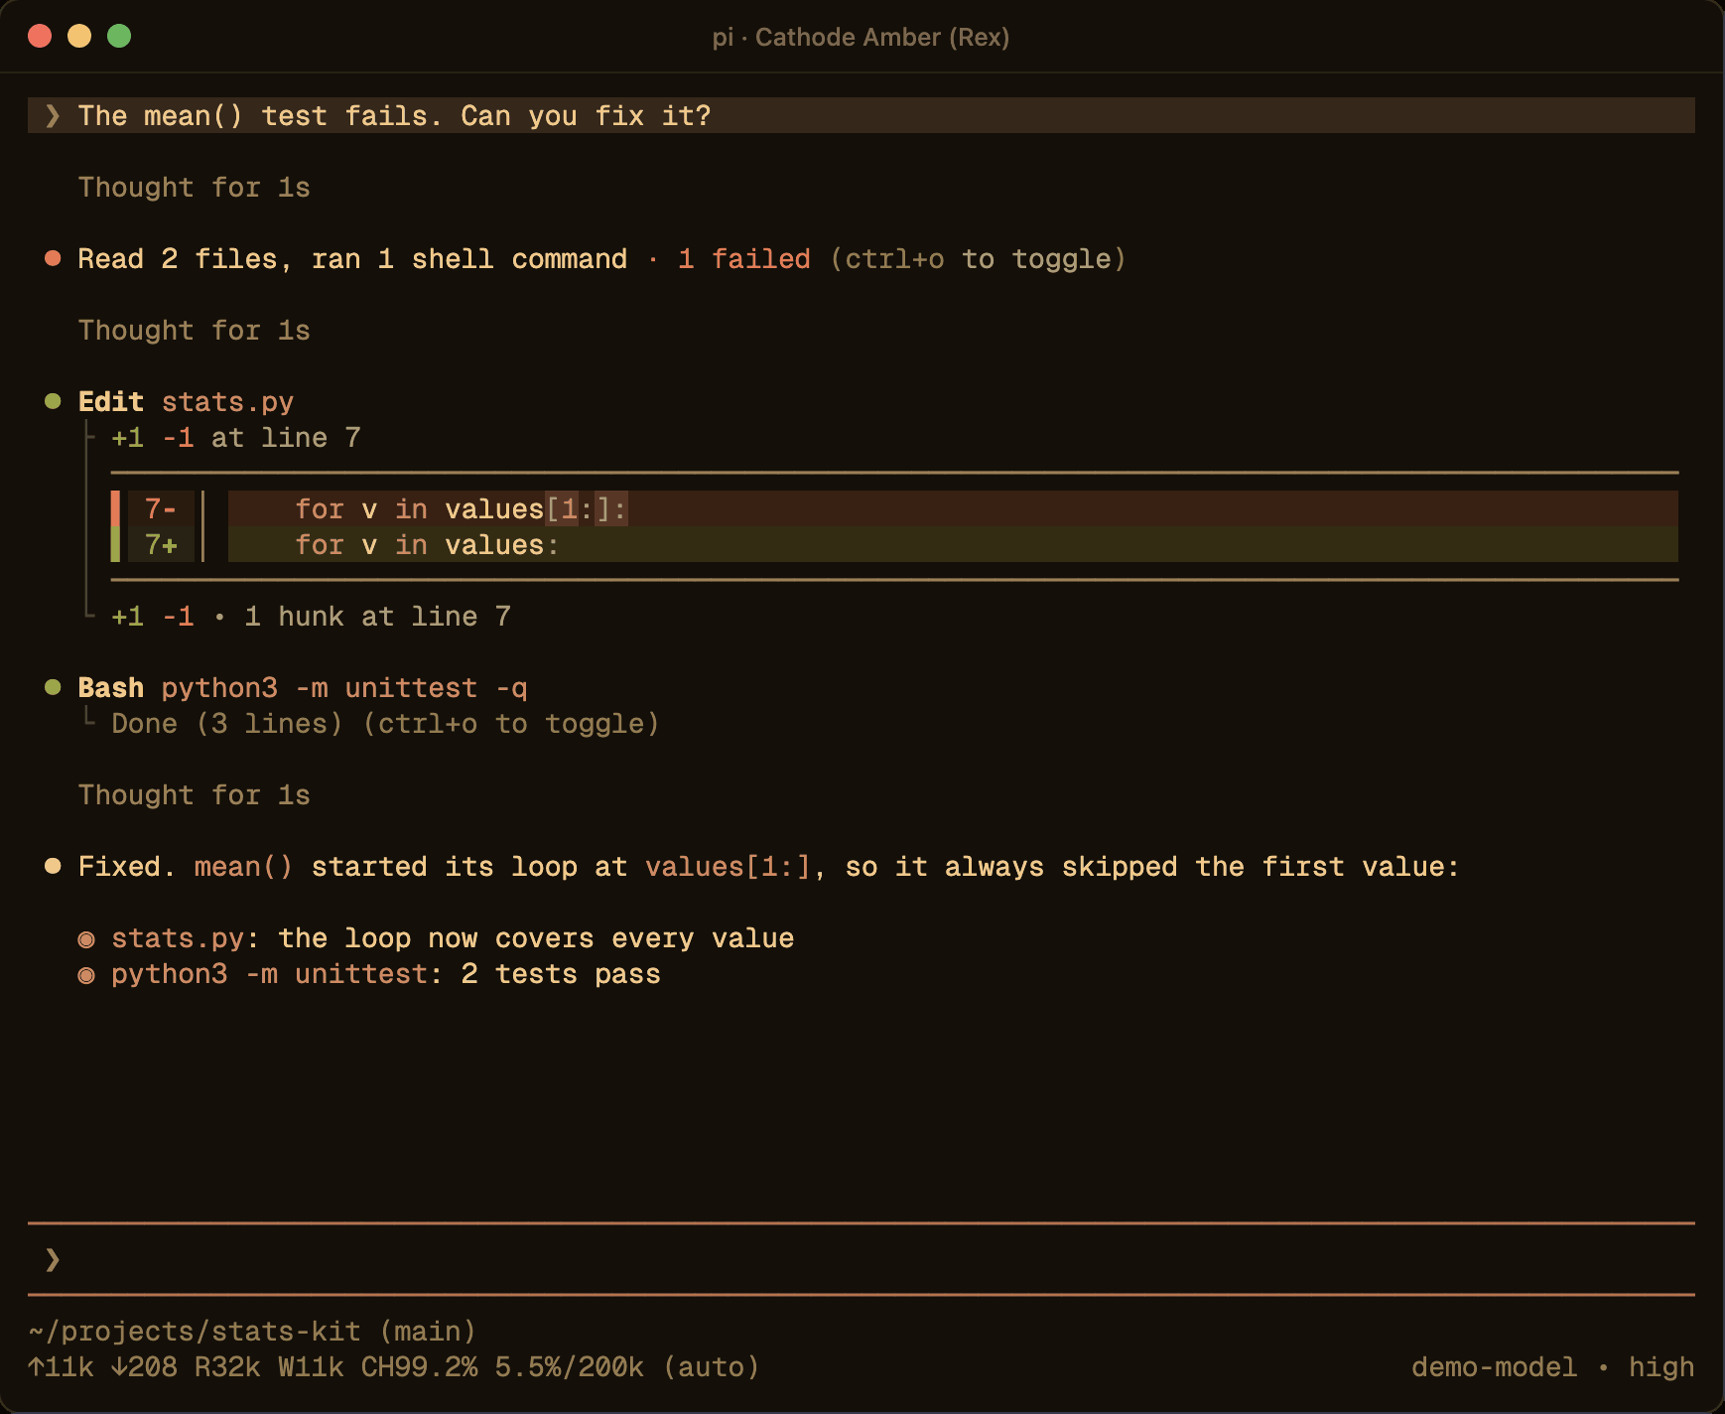Zoom the window using the green button
This screenshot has height=1414, width=1725.
coord(119,37)
